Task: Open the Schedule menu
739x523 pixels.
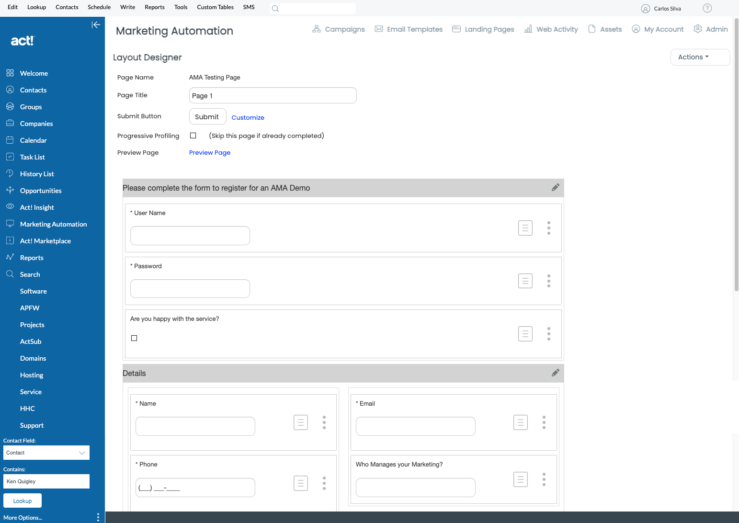Action: click(x=99, y=7)
